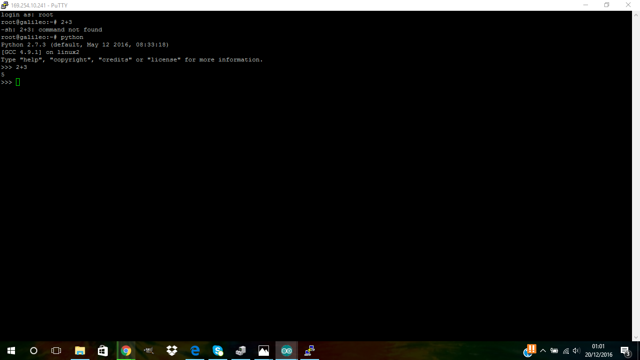Viewport: 640px width, 360px height.
Task: Click the Windows Start button
Action: pos(11,351)
